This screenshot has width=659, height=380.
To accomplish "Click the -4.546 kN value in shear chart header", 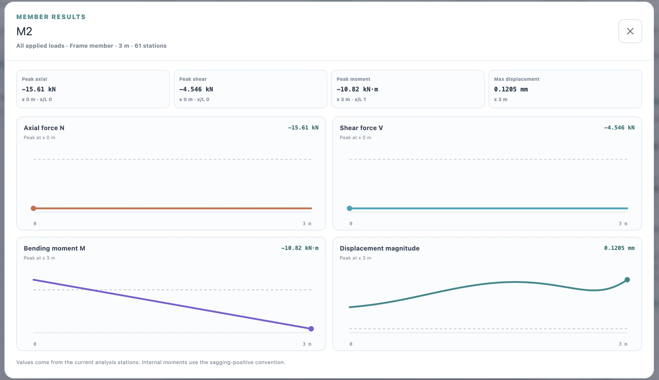I will (619, 128).
